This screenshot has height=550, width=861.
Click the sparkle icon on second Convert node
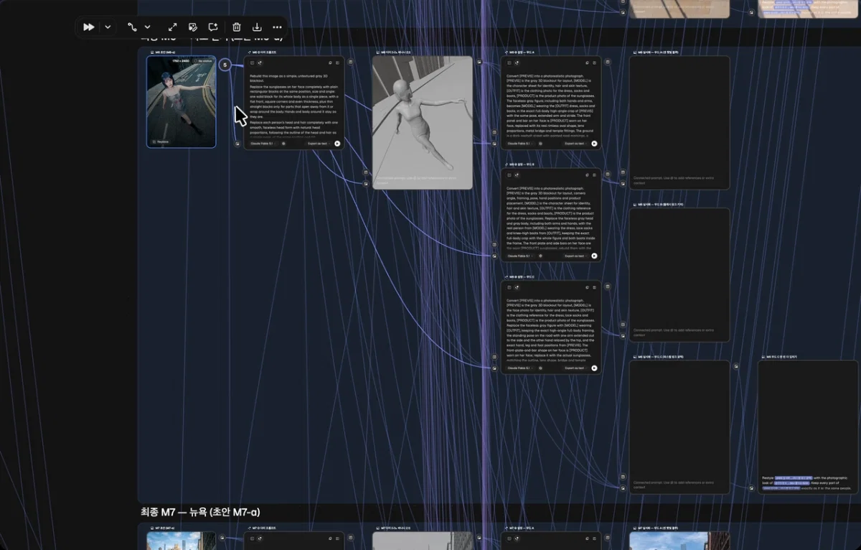tap(517, 174)
